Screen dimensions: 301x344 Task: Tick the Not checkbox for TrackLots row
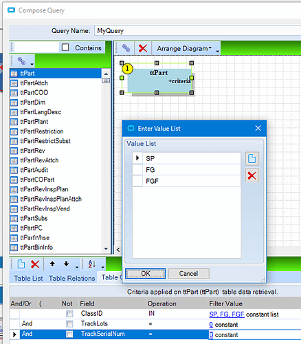[69, 324]
